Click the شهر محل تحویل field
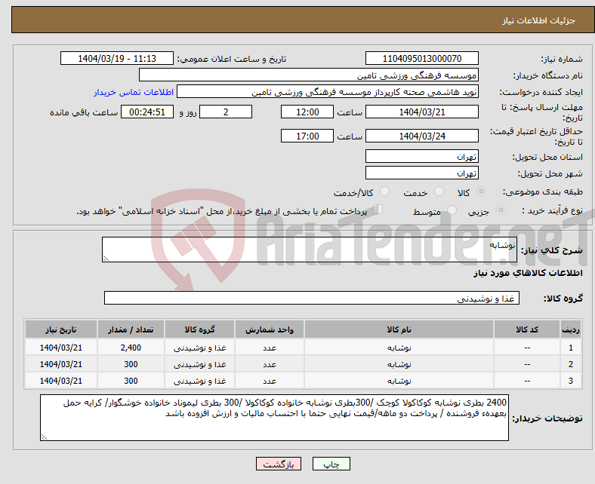Screen dimensions: 595x484 point(422,173)
